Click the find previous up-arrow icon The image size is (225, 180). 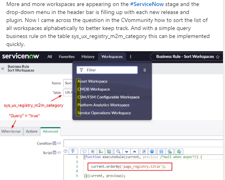click(x=135, y=152)
